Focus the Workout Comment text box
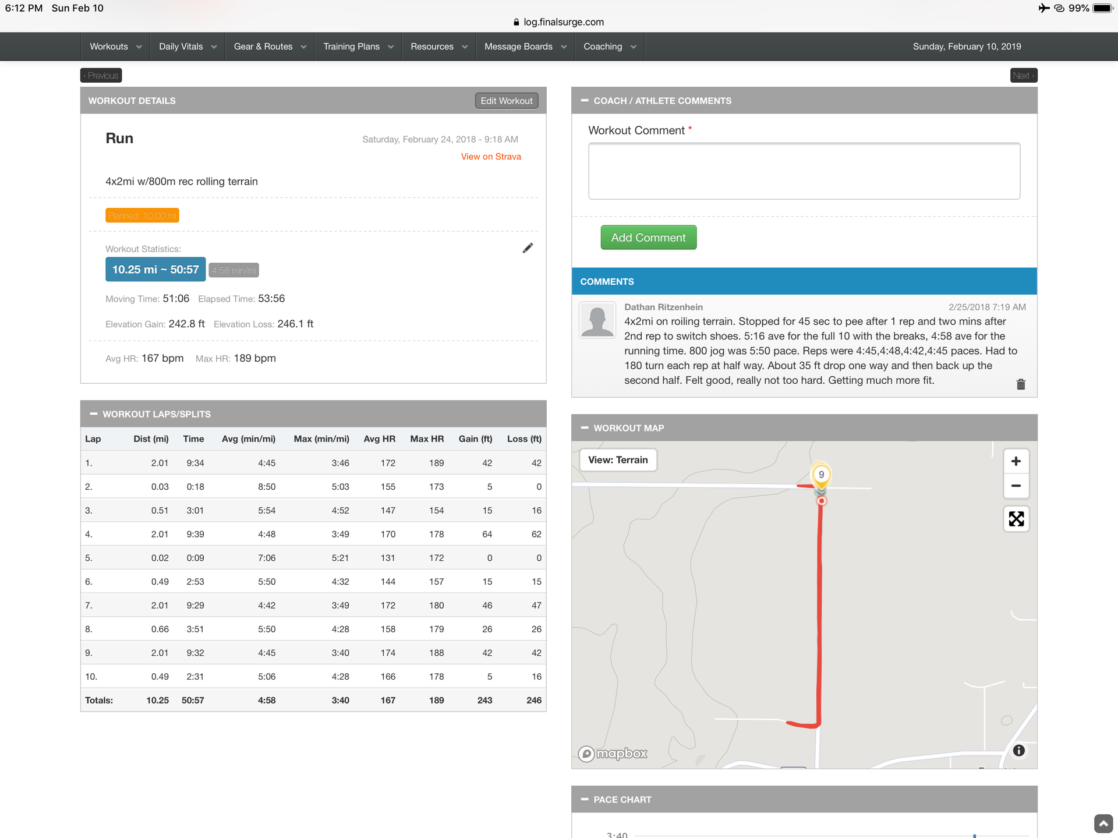Image resolution: width=1118 pixels, height=838 pixels. (804, 171)
